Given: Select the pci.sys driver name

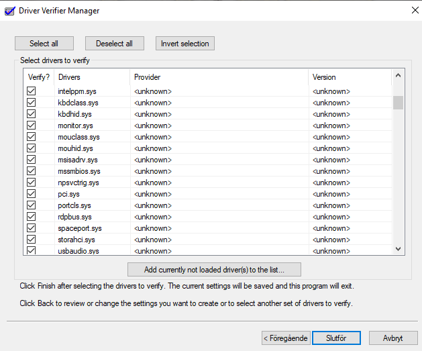Looking at the screenshot, I should pos(68,194).
